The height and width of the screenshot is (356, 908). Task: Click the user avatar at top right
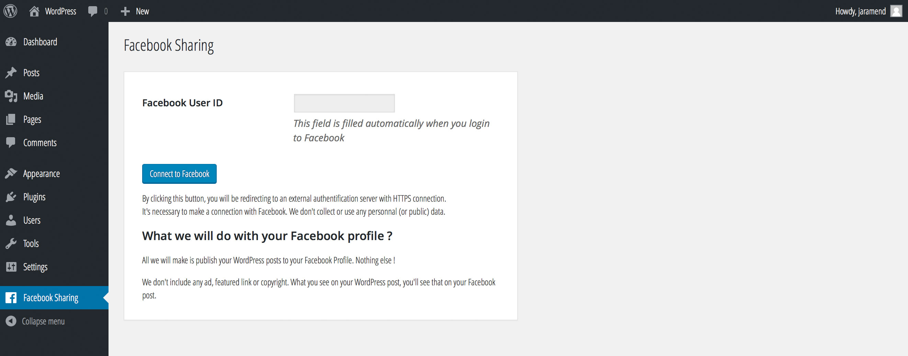coord(896,11)
